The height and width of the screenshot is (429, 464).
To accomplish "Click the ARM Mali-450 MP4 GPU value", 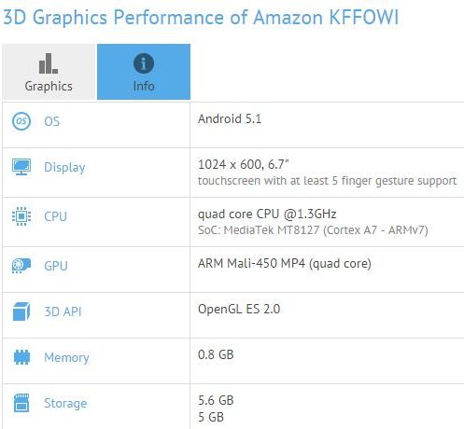I will (285, 264).
